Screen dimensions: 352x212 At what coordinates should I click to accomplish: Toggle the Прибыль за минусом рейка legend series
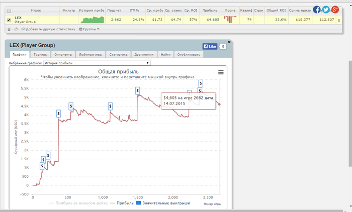tap(78, 203)
